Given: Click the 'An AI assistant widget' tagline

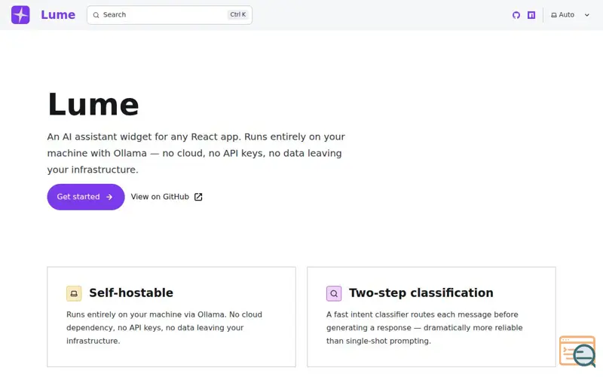Looking at the screenshot, I should (196, 153).
